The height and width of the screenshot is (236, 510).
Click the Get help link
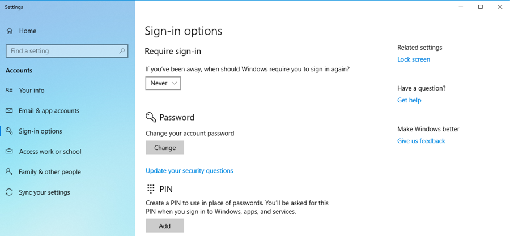click(409, 100)
